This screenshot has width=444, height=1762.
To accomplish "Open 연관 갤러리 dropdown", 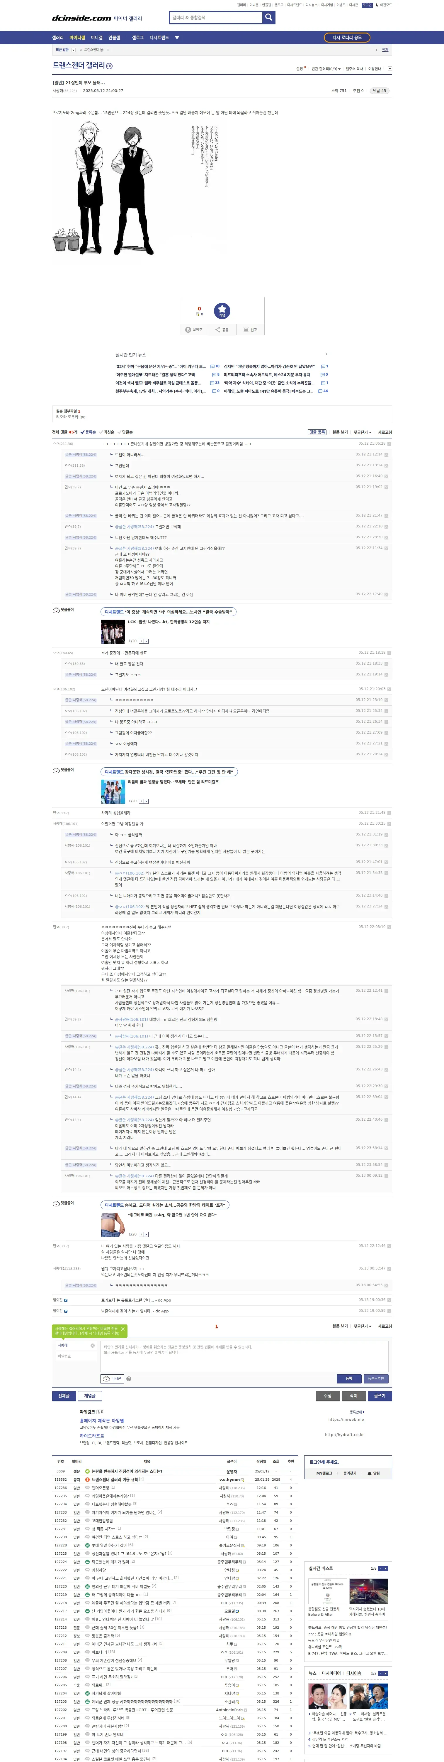I will coord(326,68).
